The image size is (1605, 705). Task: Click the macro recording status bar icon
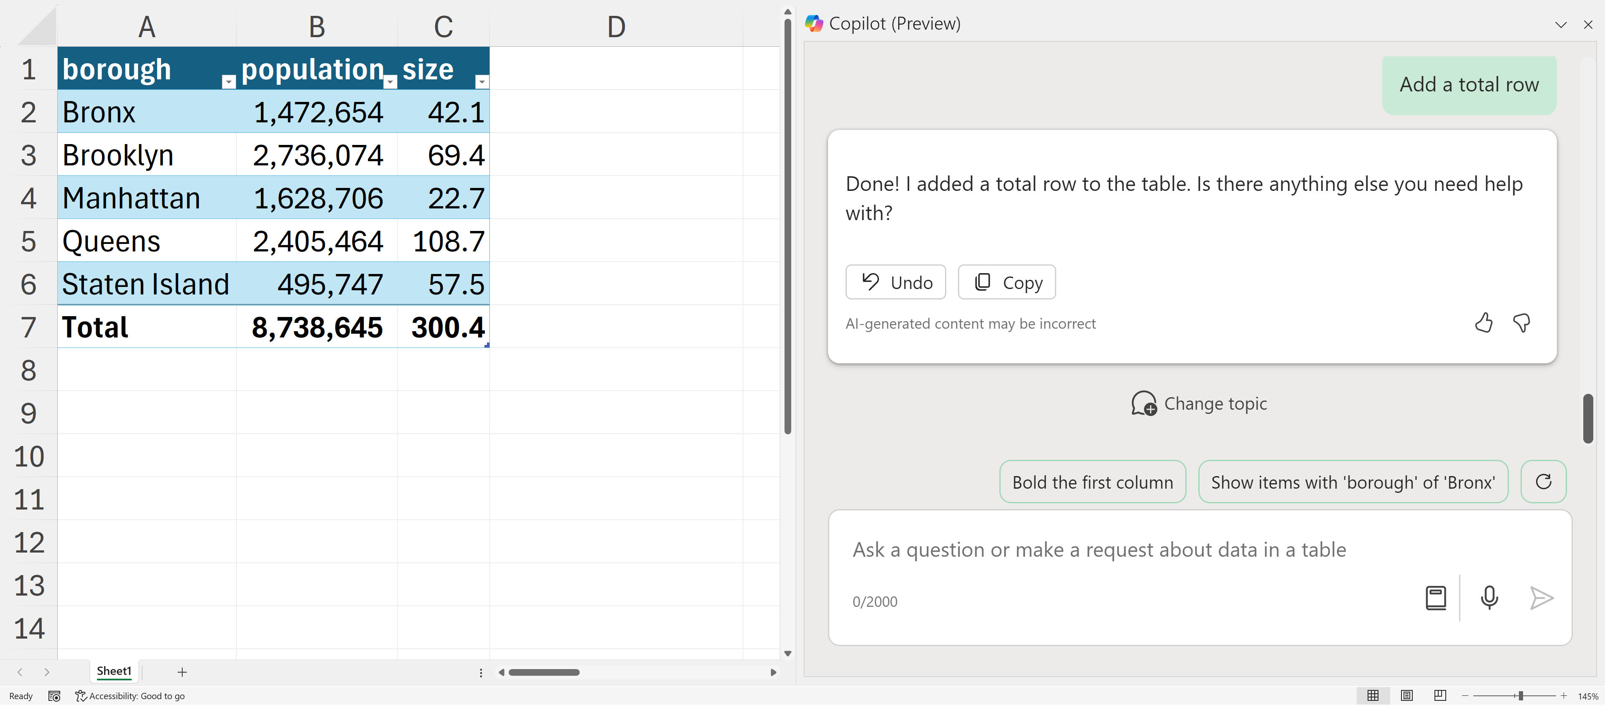tap(54, 696)
